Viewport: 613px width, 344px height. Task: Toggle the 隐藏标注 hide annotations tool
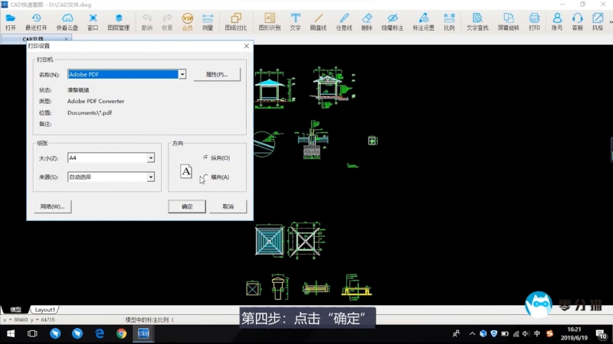(x=392, y=21)
